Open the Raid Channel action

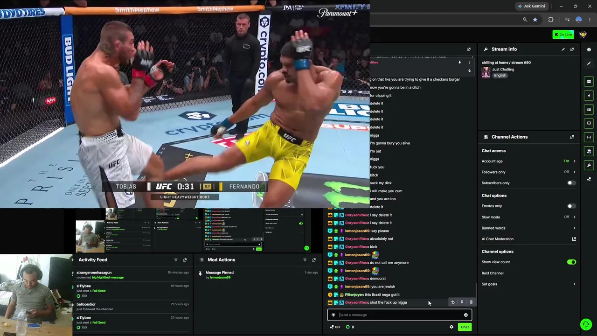point(493,273)
